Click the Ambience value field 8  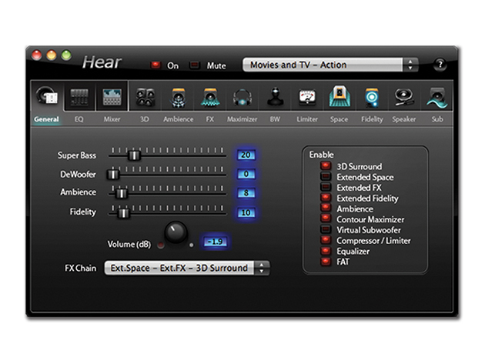pos(246,193)
